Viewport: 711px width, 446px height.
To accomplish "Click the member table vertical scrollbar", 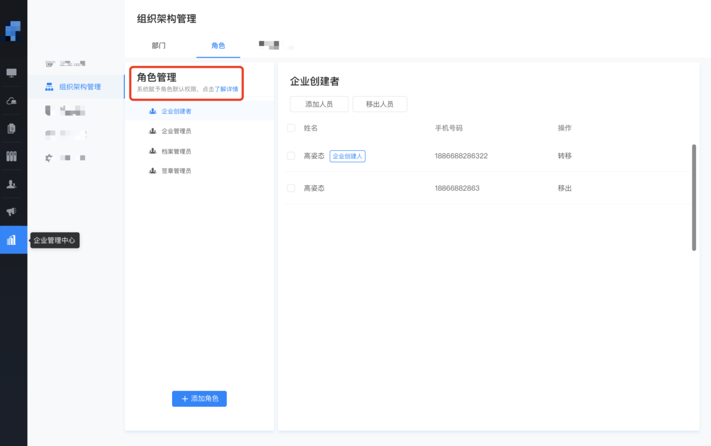I will (694, 197).
